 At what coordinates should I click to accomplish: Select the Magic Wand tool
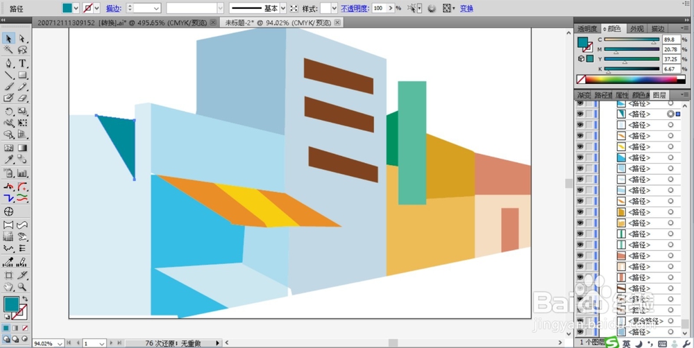coord(8,50)
